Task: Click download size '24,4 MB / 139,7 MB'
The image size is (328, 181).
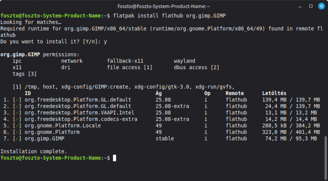Action: 293,106
